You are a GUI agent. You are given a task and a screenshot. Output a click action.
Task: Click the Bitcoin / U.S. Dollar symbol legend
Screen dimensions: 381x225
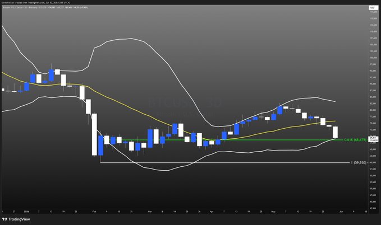pyautogui.click(x=45, y=7)
